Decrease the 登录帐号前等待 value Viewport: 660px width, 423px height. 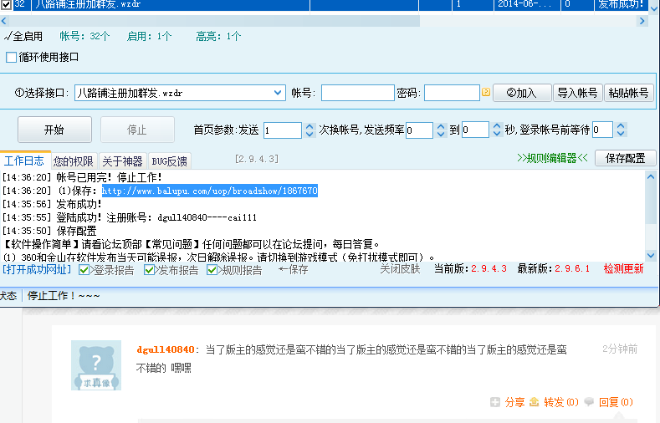[621, 134]
